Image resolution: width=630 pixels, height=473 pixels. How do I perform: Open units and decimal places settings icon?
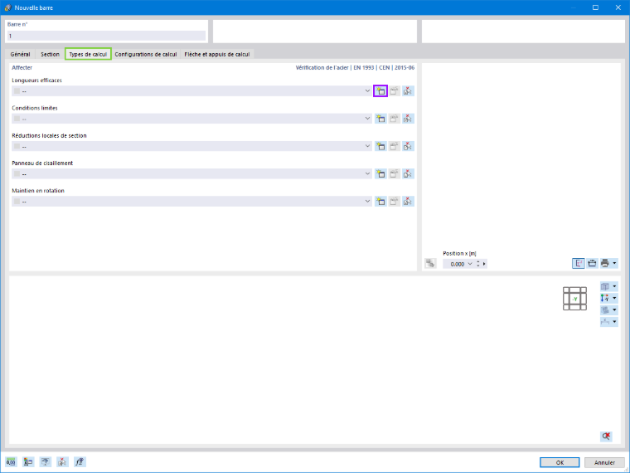12,462
